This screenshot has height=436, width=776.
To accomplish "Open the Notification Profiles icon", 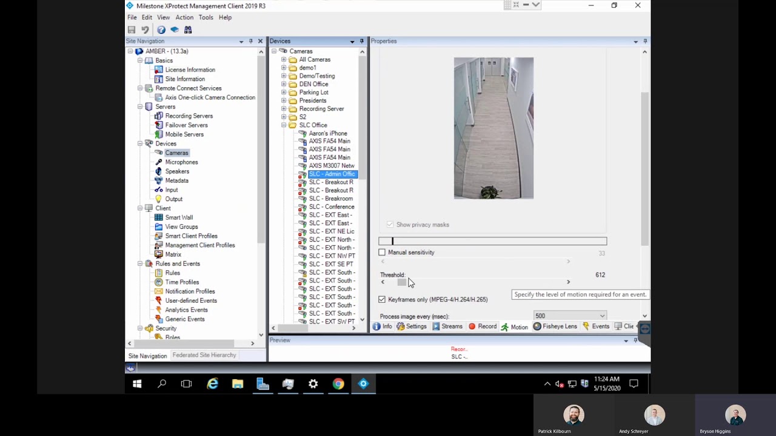I will [x=159, y=291].
